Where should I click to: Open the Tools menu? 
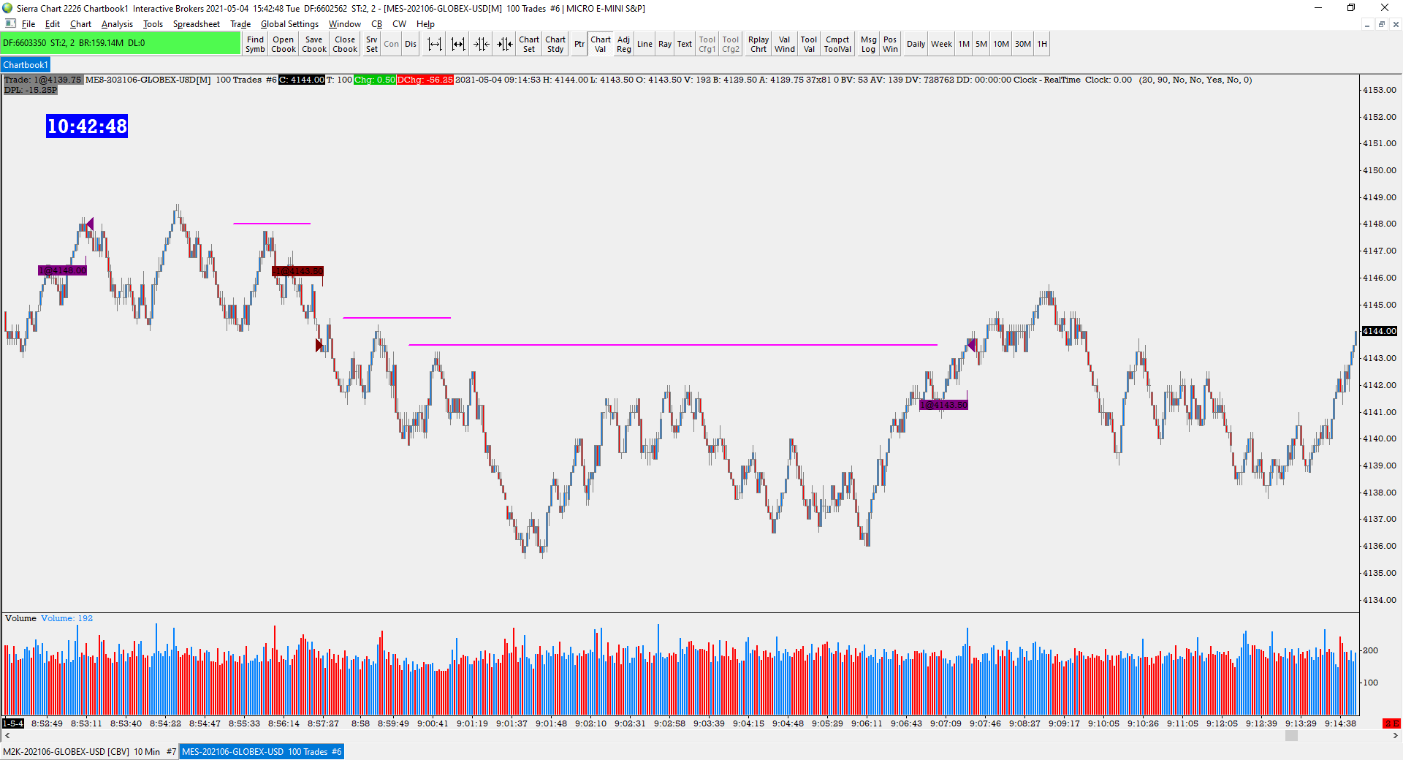pyautogui.click(x=153, y=24)
